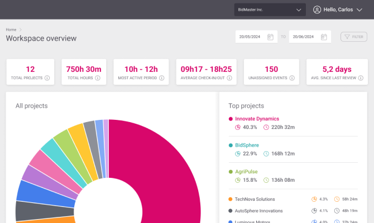
Task: Edit the end date field 20/06/2024
Action: (310, 37)
